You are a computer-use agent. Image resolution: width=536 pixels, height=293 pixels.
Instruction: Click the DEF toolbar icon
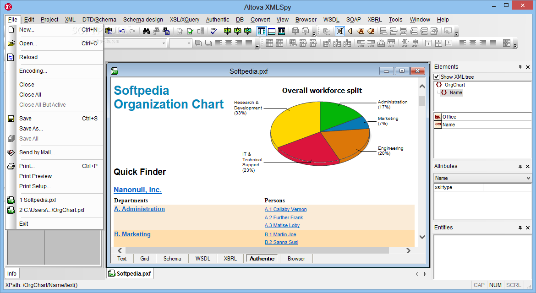click(x=295, y=31)
